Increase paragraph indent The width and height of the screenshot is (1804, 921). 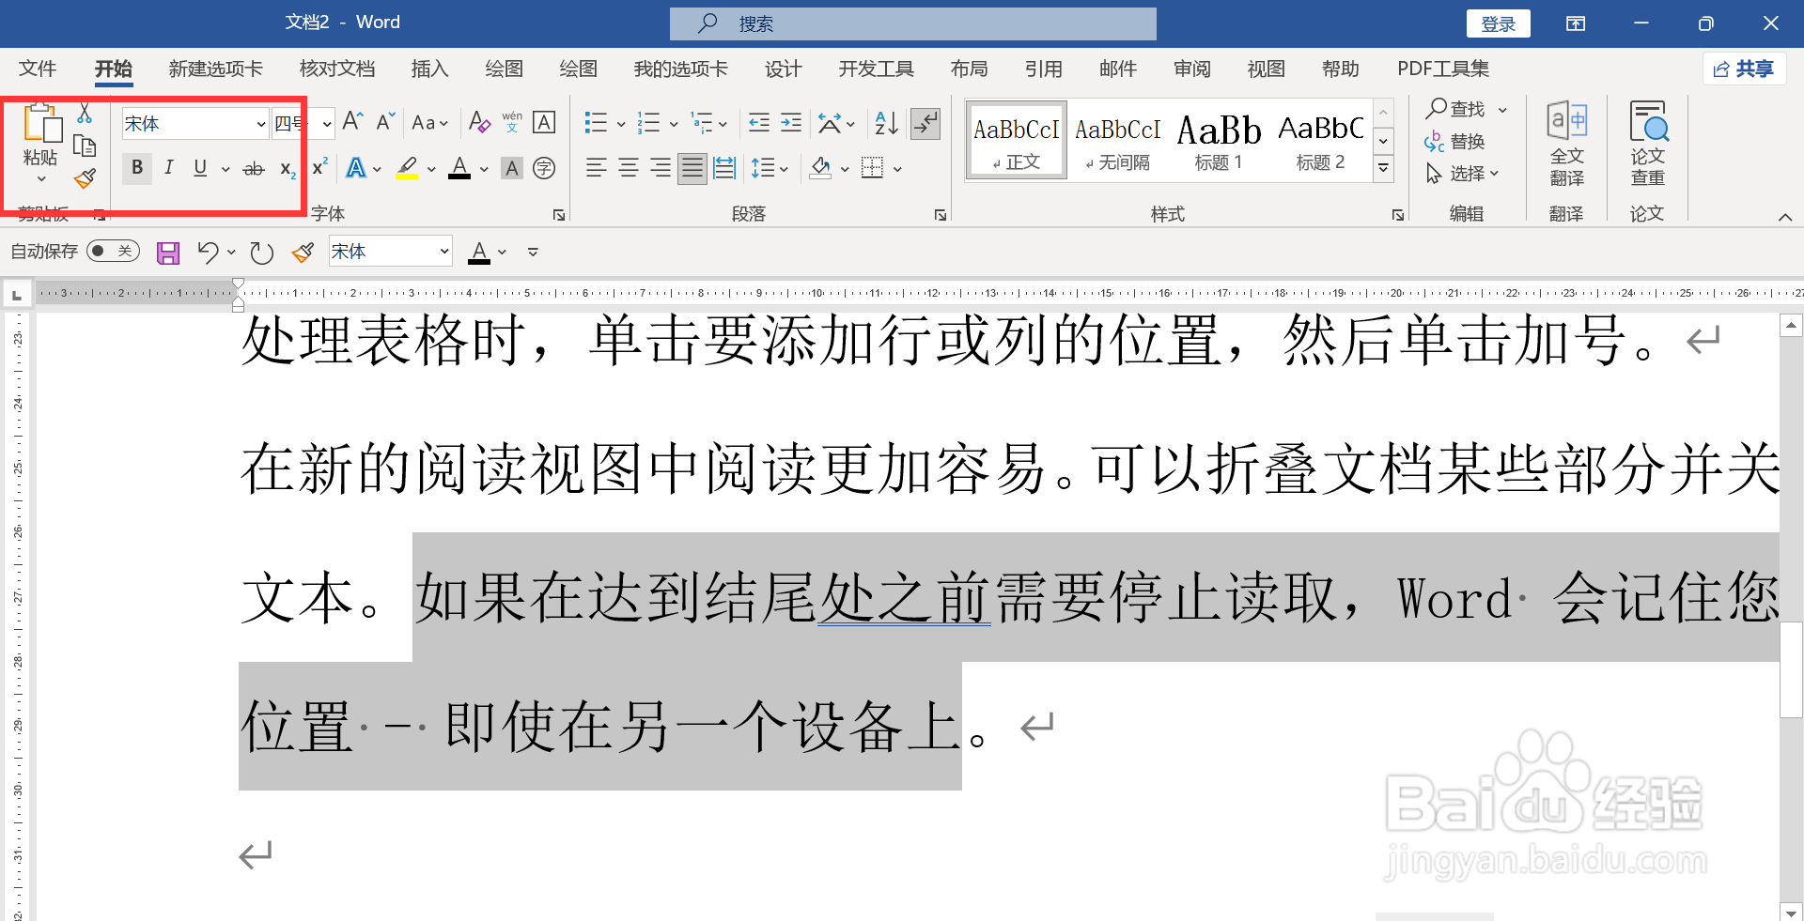point(791,122)
